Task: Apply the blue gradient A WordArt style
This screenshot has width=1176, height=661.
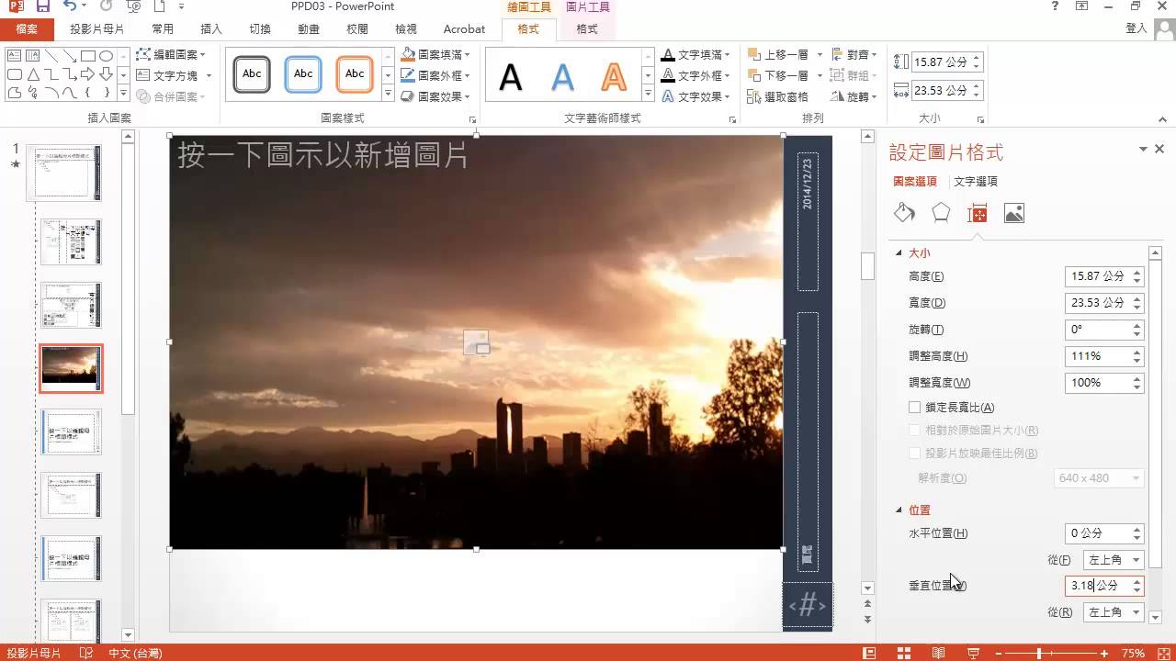Action: point(562,77)
